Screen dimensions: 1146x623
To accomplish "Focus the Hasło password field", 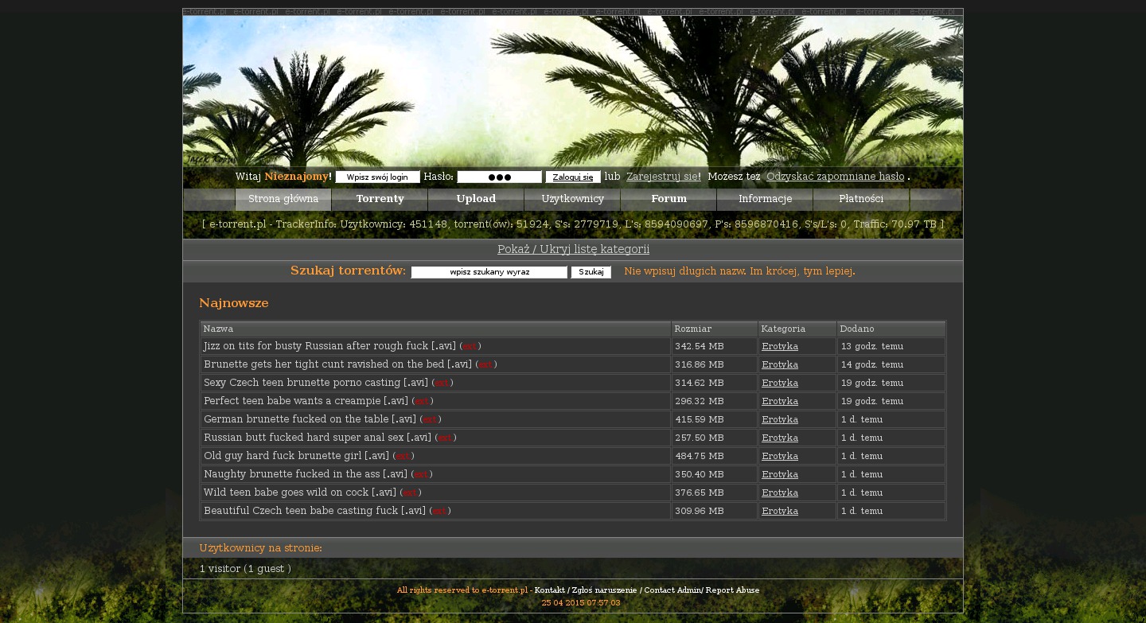I will pyautogui.click(x=499, y=177).
